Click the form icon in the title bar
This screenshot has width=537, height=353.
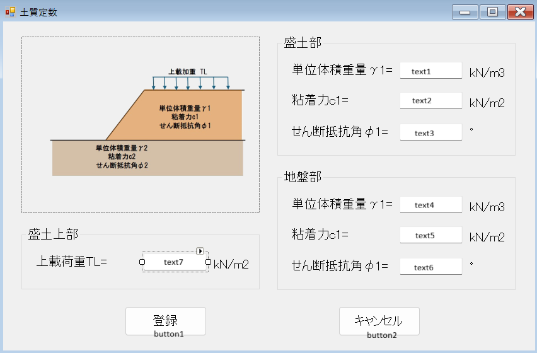pos(10,12)
